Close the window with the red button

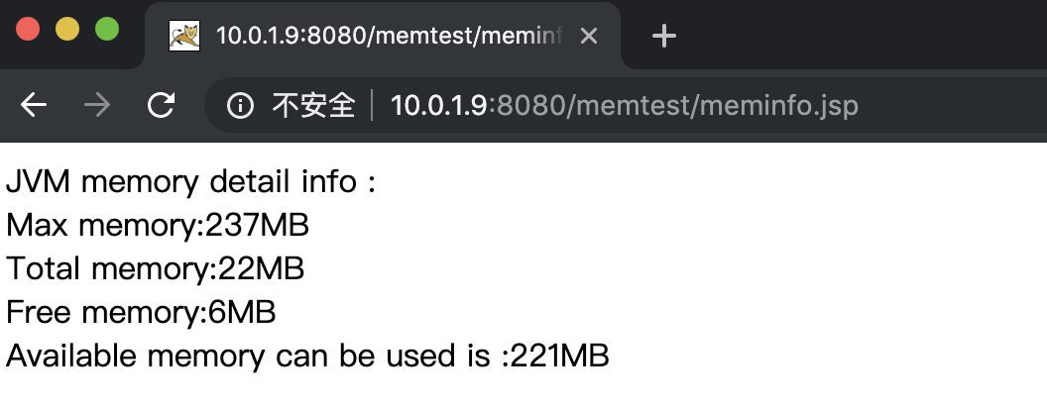28,30
